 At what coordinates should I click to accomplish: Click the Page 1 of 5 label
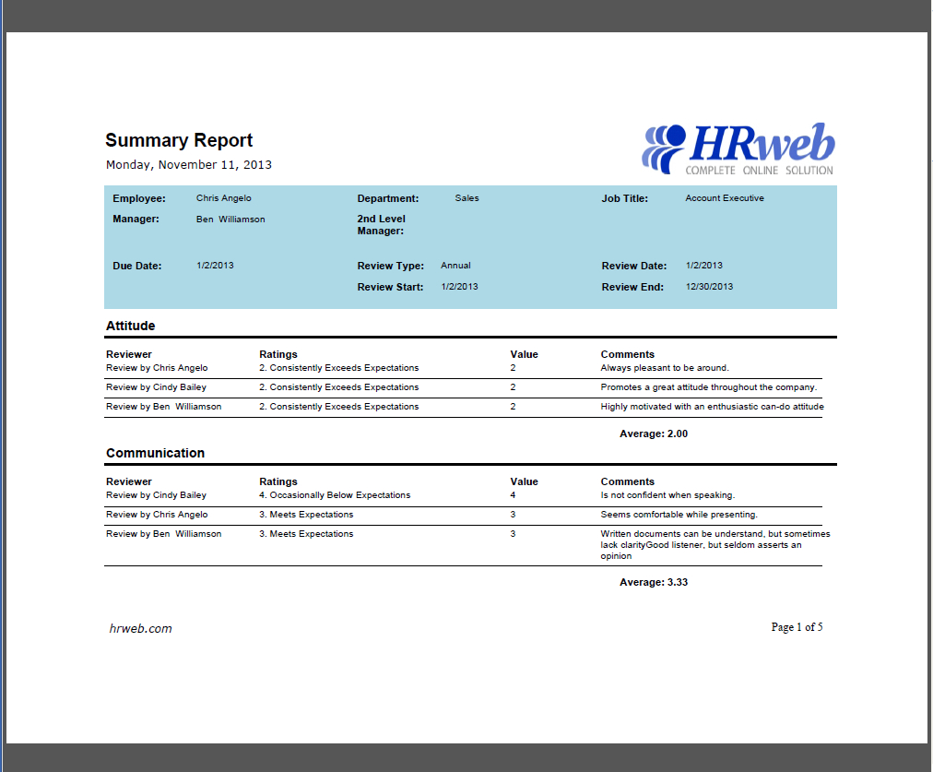tap(795, 626)
